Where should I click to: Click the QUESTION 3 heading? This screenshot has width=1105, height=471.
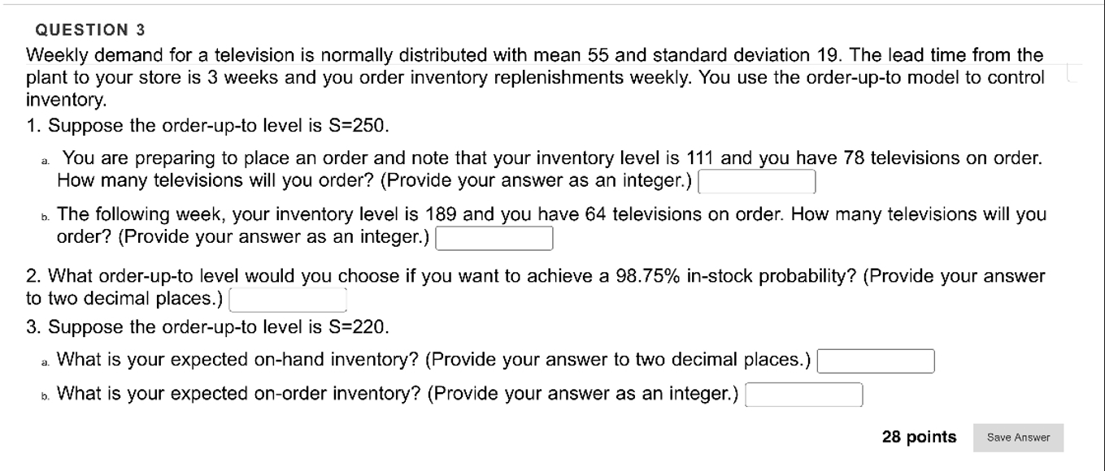pos(89,29)
